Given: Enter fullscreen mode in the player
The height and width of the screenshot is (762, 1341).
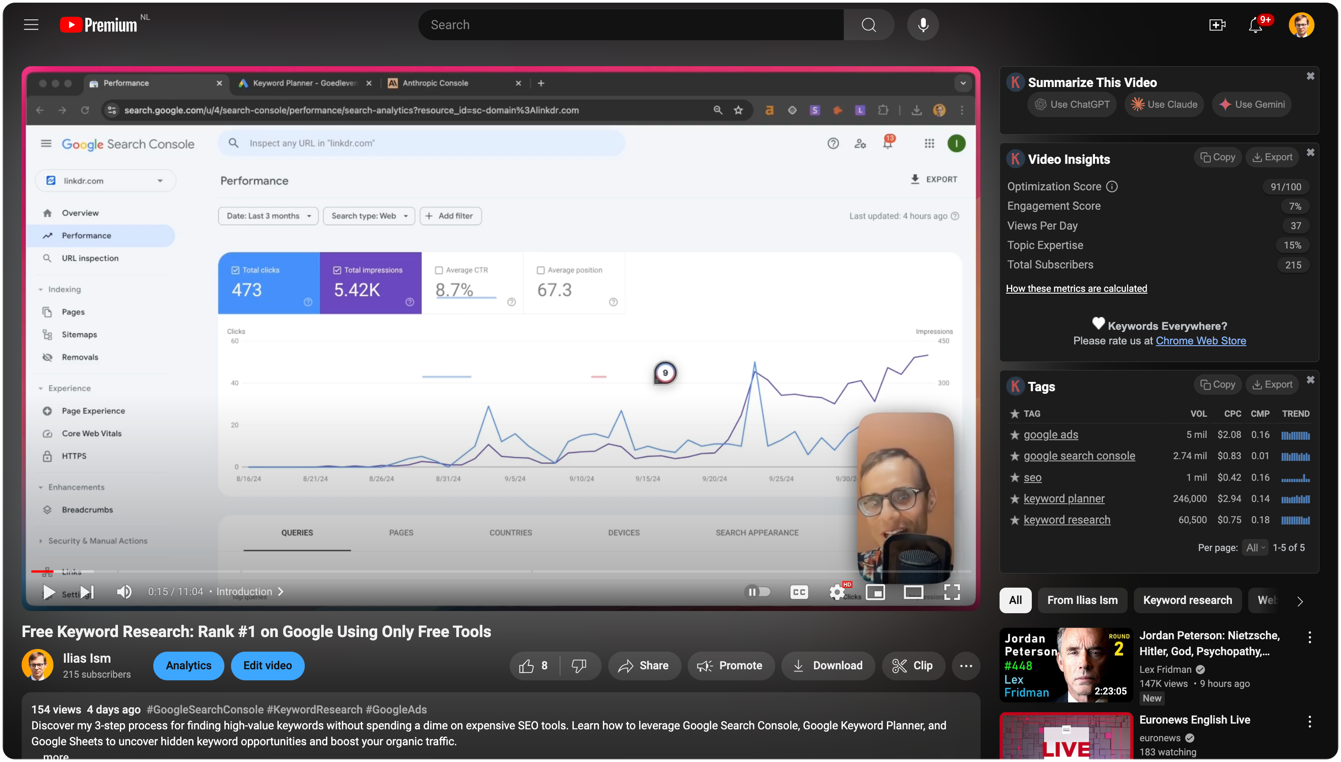Looking at the screenshot, I should click(x=951, y=592).
